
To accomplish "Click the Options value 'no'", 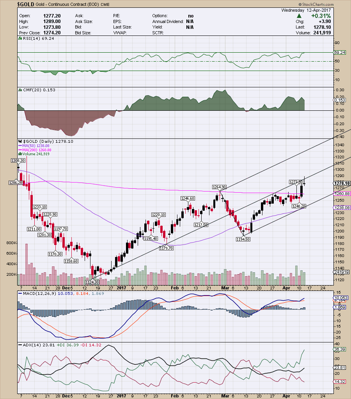I will pyautogui.click(x=191, y=16).
